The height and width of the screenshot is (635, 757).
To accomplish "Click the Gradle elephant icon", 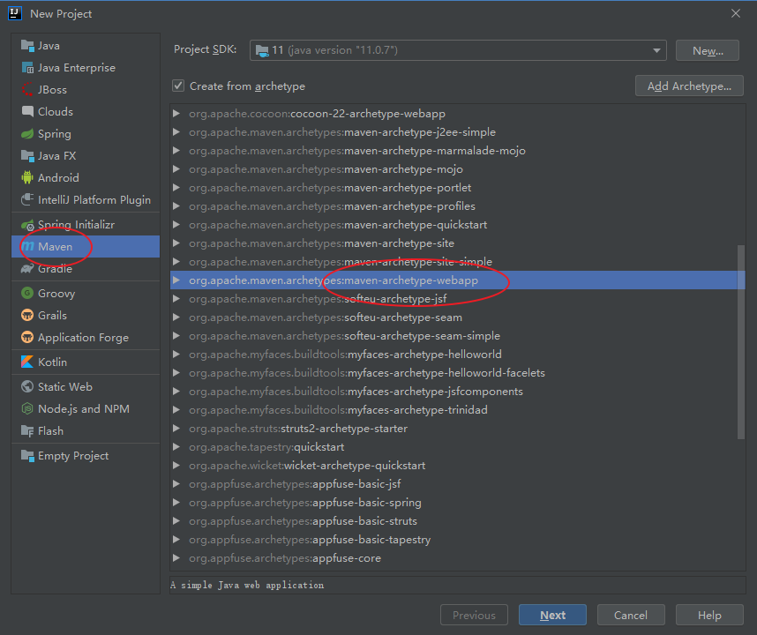I will point(27,269).
